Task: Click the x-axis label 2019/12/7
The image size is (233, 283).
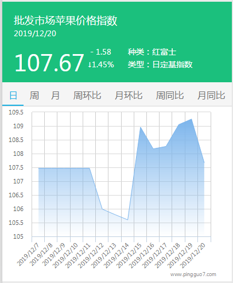Action: click(x=28, y=254)
